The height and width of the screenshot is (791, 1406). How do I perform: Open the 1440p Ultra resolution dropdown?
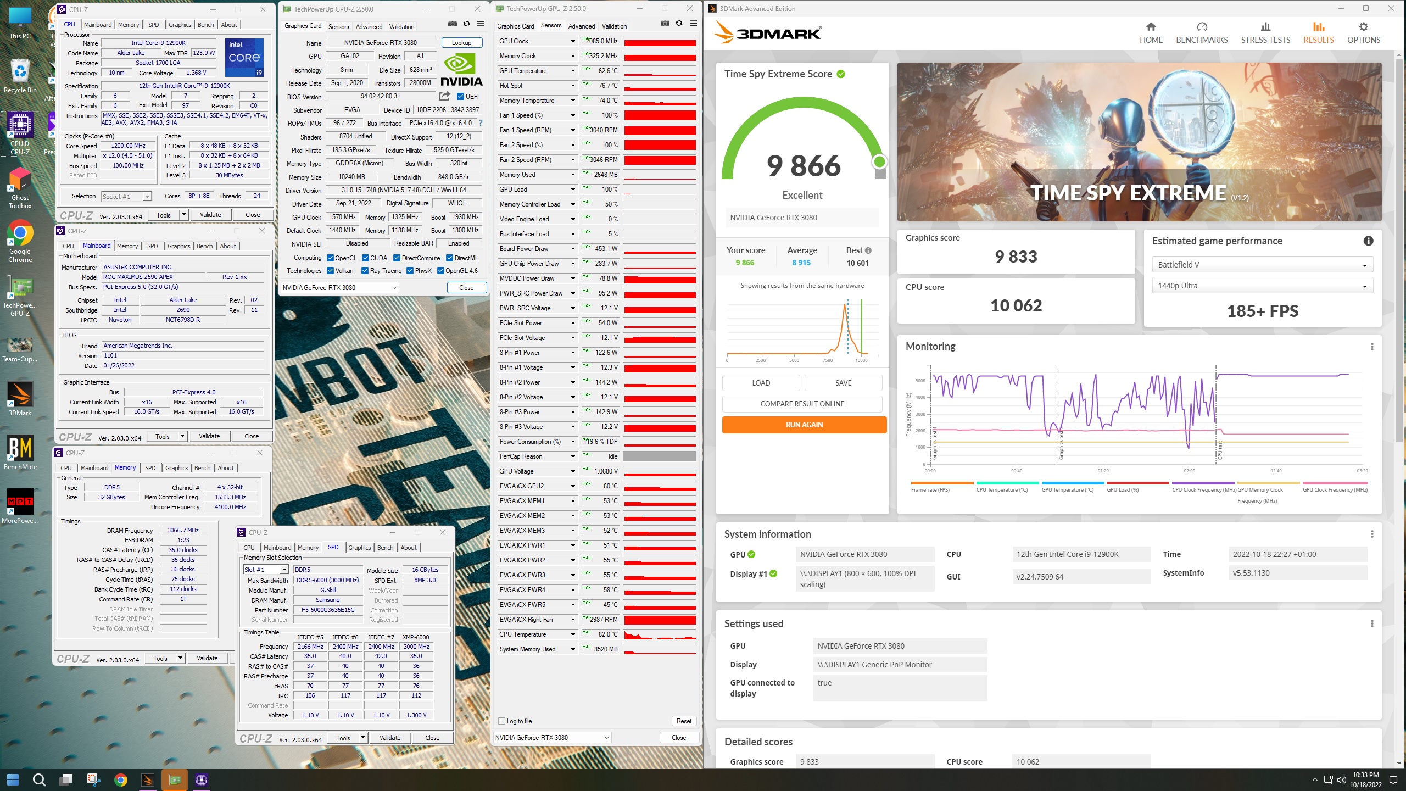1262,286
